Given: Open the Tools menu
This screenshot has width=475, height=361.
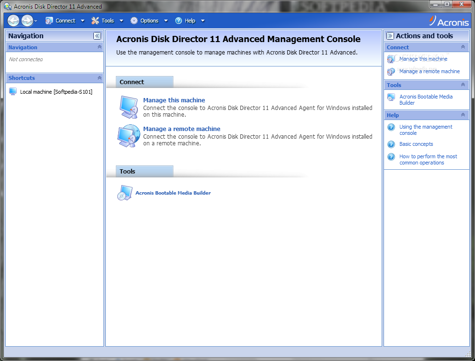Looking at the screenshot, I should tap(108, 21).
